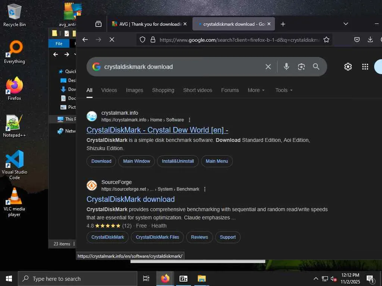
Task: Click Install&Uninstall sitelink chip
Action: tap(178, 161)
